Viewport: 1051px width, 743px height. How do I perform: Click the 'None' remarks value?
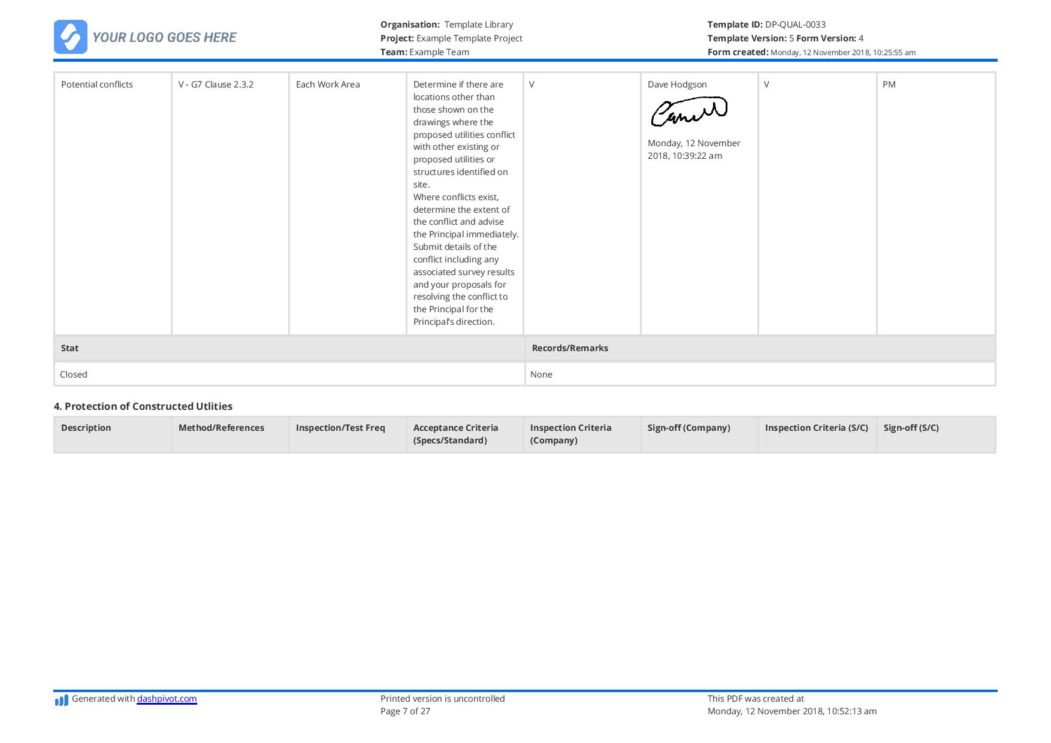click(760, 374)
